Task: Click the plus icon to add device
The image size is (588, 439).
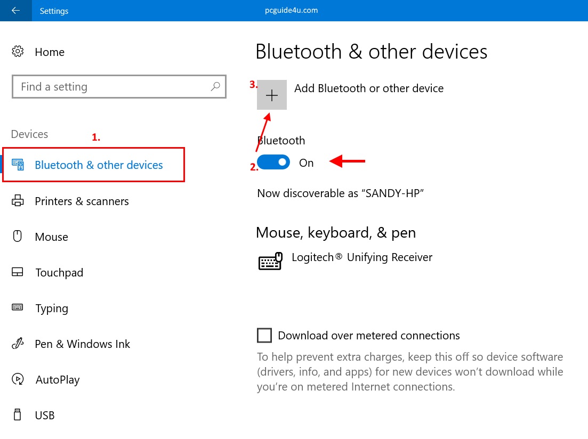Action: click(x=272, y=95)
